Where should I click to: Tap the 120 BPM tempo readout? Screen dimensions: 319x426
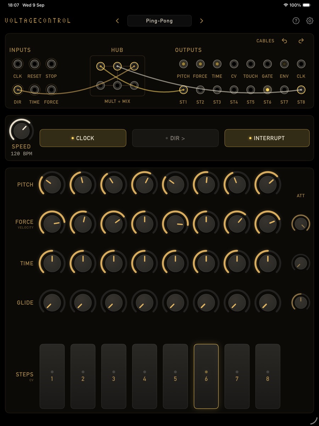tap(21, 154)
